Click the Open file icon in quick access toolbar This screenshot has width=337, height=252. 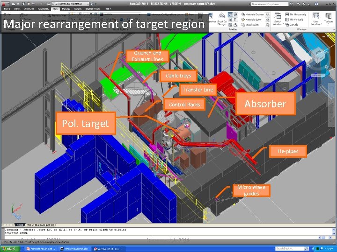(19, 4)
